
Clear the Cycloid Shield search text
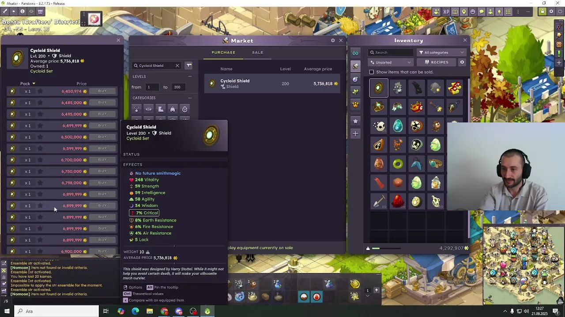[177, 66]
